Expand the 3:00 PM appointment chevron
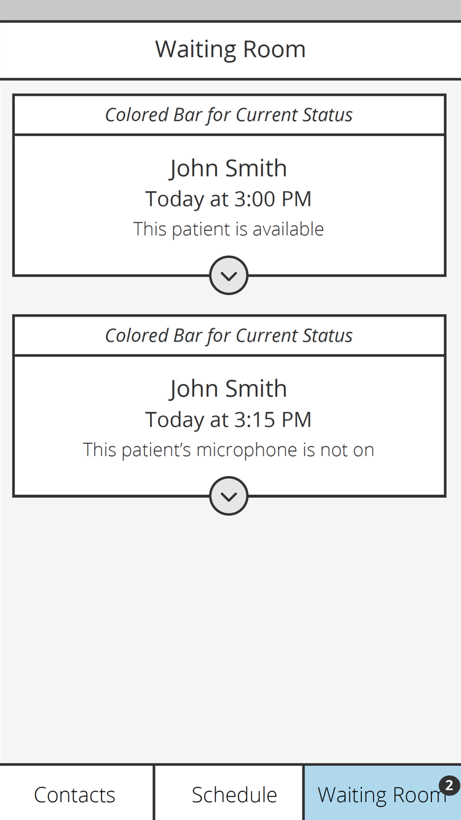The image size is (461, 820). point(229,275)
